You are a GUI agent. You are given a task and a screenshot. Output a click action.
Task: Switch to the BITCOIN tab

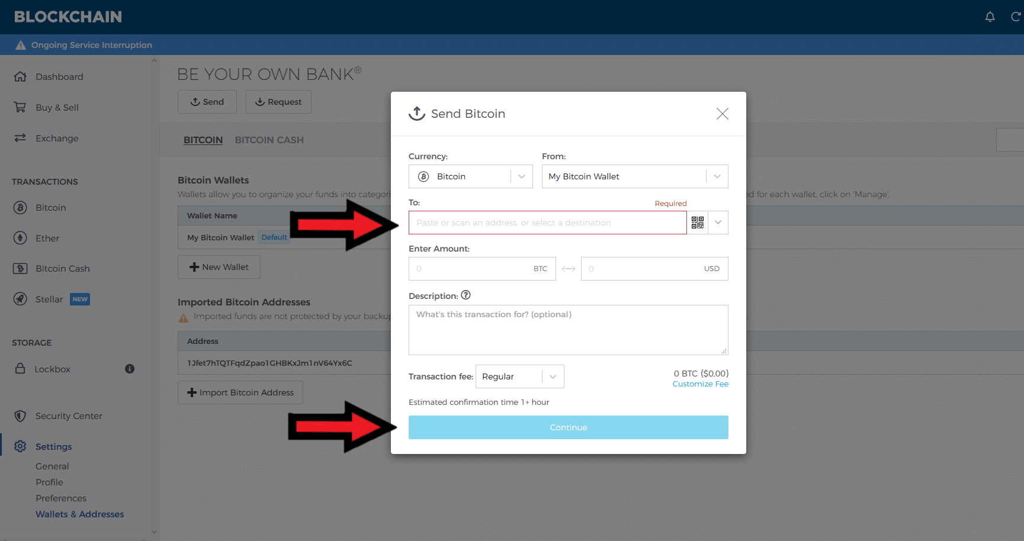(x=203, y=140)
